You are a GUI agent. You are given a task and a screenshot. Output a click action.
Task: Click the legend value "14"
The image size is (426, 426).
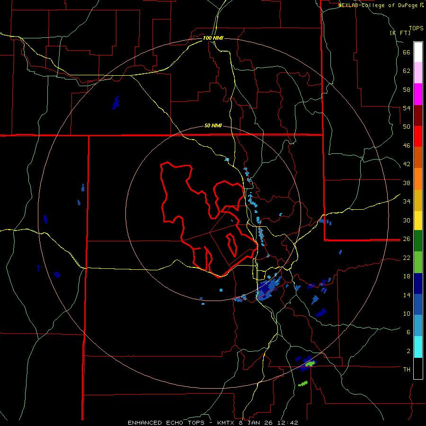pos(407,295)
